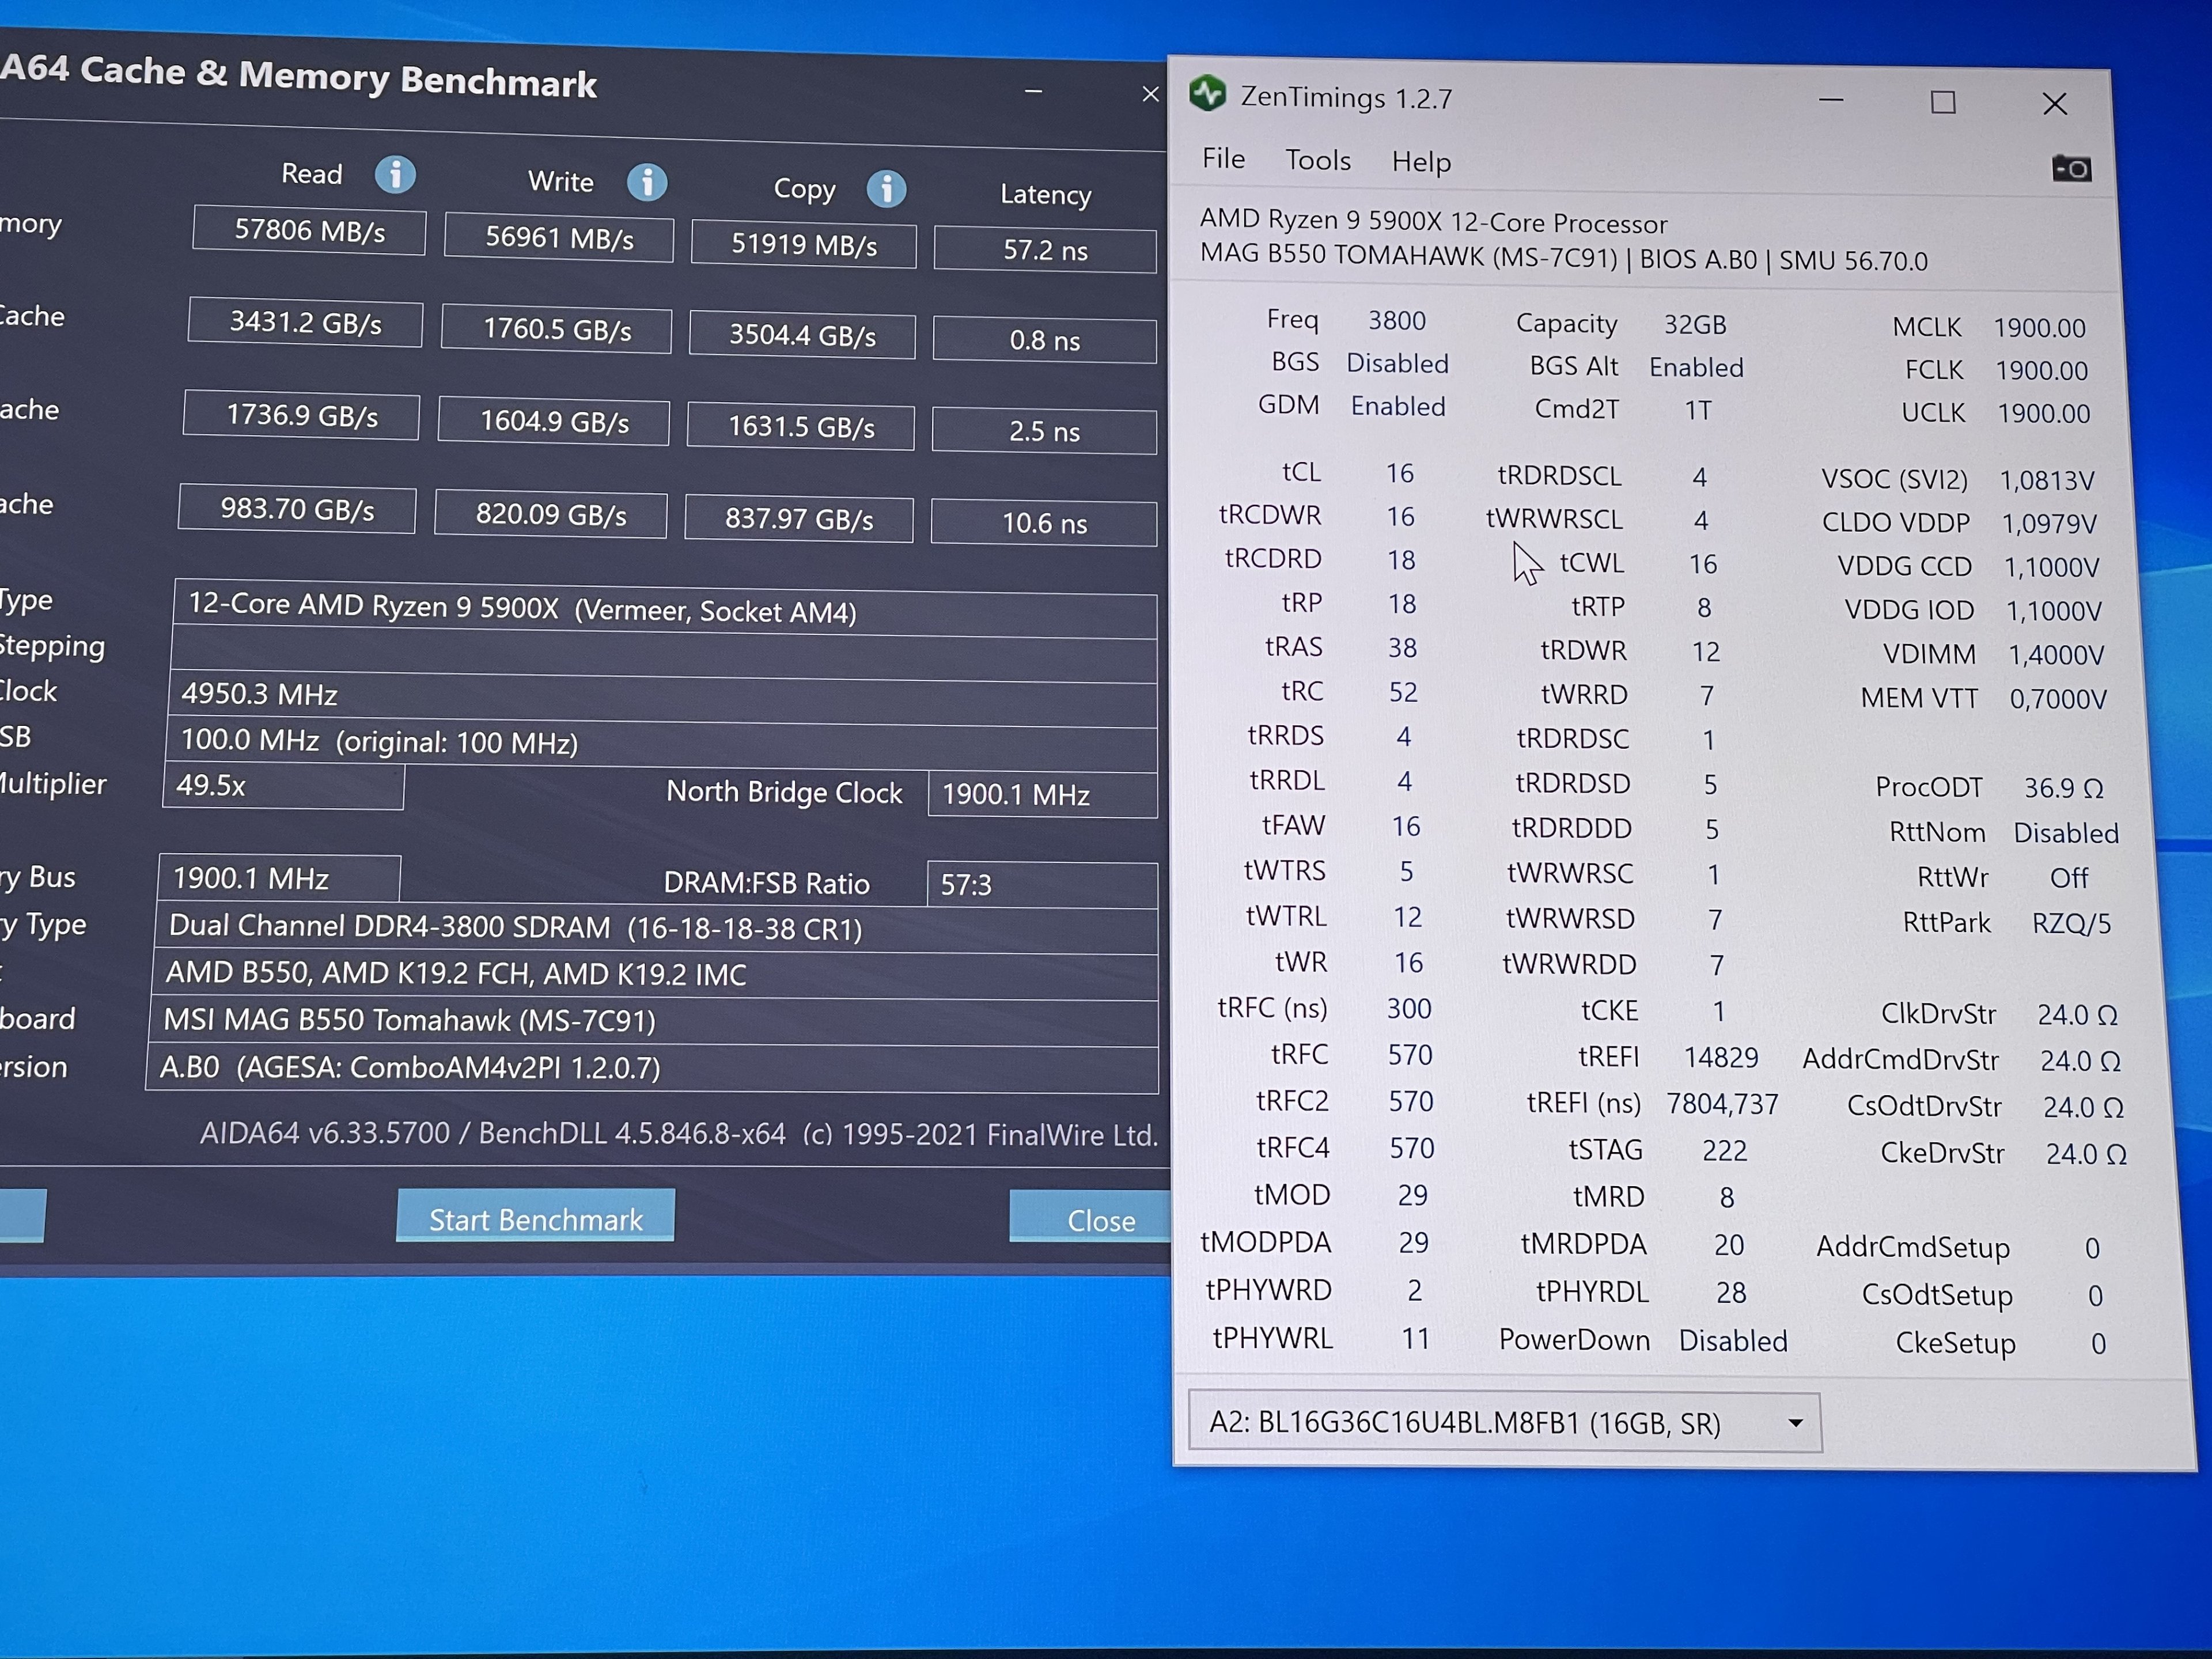Screen dimensions: 2212x1659
Task: Close AIDA64 benchmark with title X
Action: pos(1150,94)
